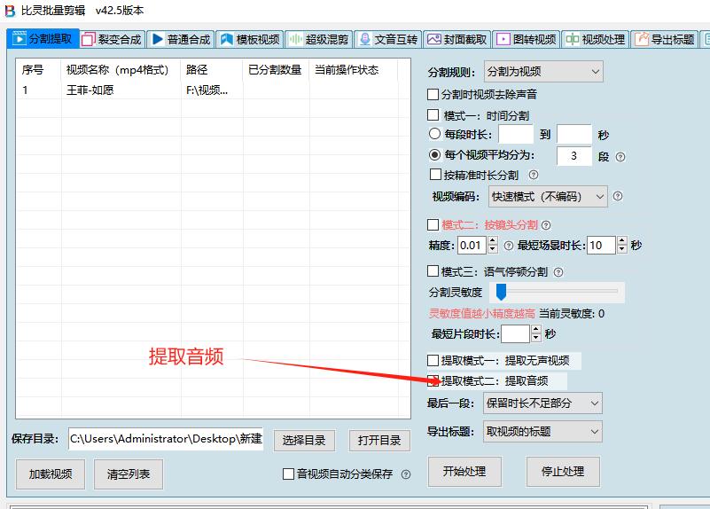Click the 分割灵敏度 slider track

[x=558, y=292]
